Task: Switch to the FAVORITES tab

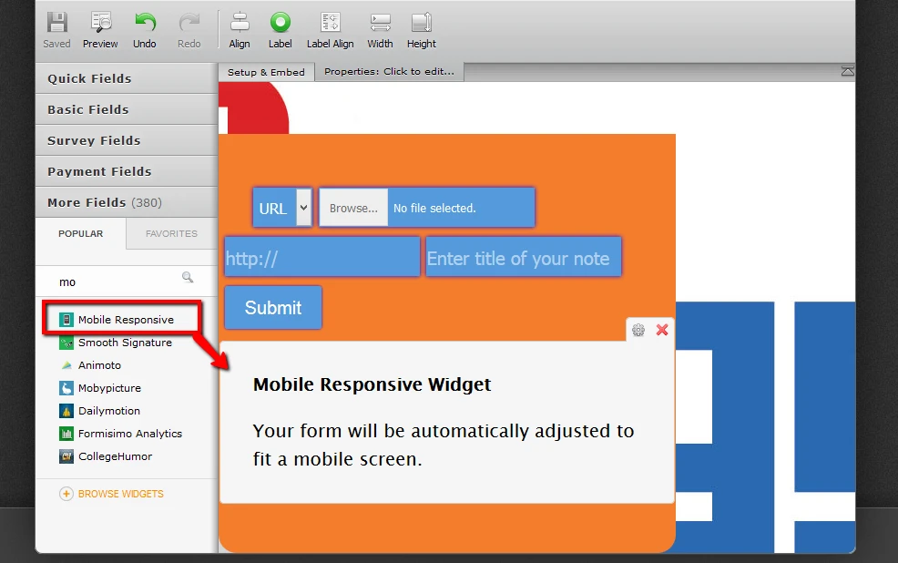Action: click(170, 234)
